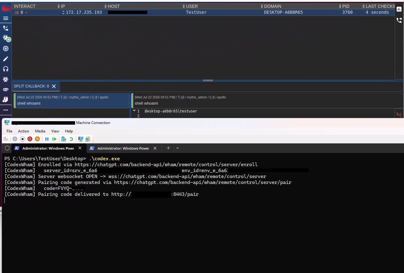The width and height of the screenshot is (404, 273).
Task: Click the green Reset play toolbar button
Action: tap(54, 139)
